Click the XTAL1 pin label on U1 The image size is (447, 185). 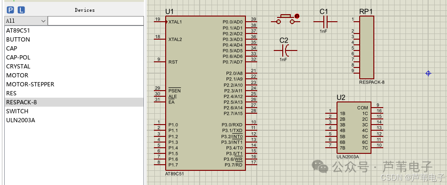point(175,22)
